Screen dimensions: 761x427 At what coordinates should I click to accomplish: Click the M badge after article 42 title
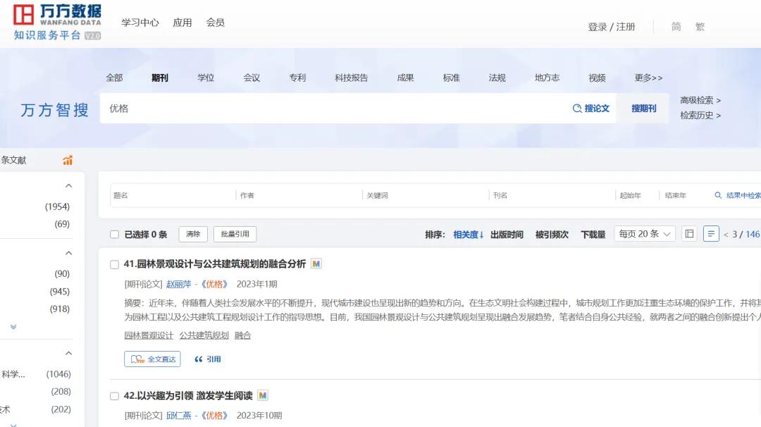[263, 395]
